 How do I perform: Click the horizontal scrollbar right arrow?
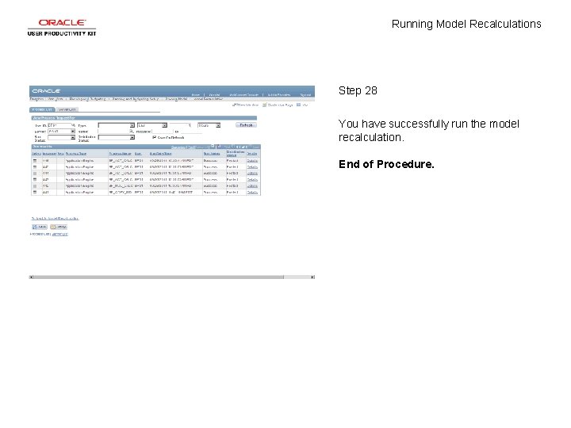pos(312,277)
